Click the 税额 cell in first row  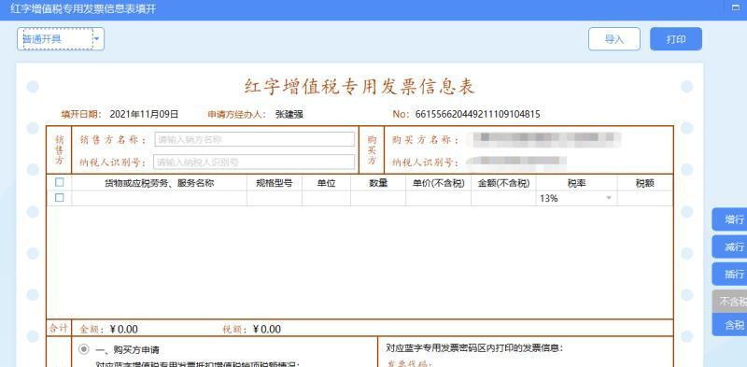click(645, 198)
